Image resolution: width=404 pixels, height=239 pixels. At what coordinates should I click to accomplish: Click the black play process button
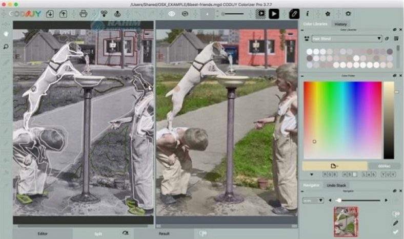(x=274, y=14)
